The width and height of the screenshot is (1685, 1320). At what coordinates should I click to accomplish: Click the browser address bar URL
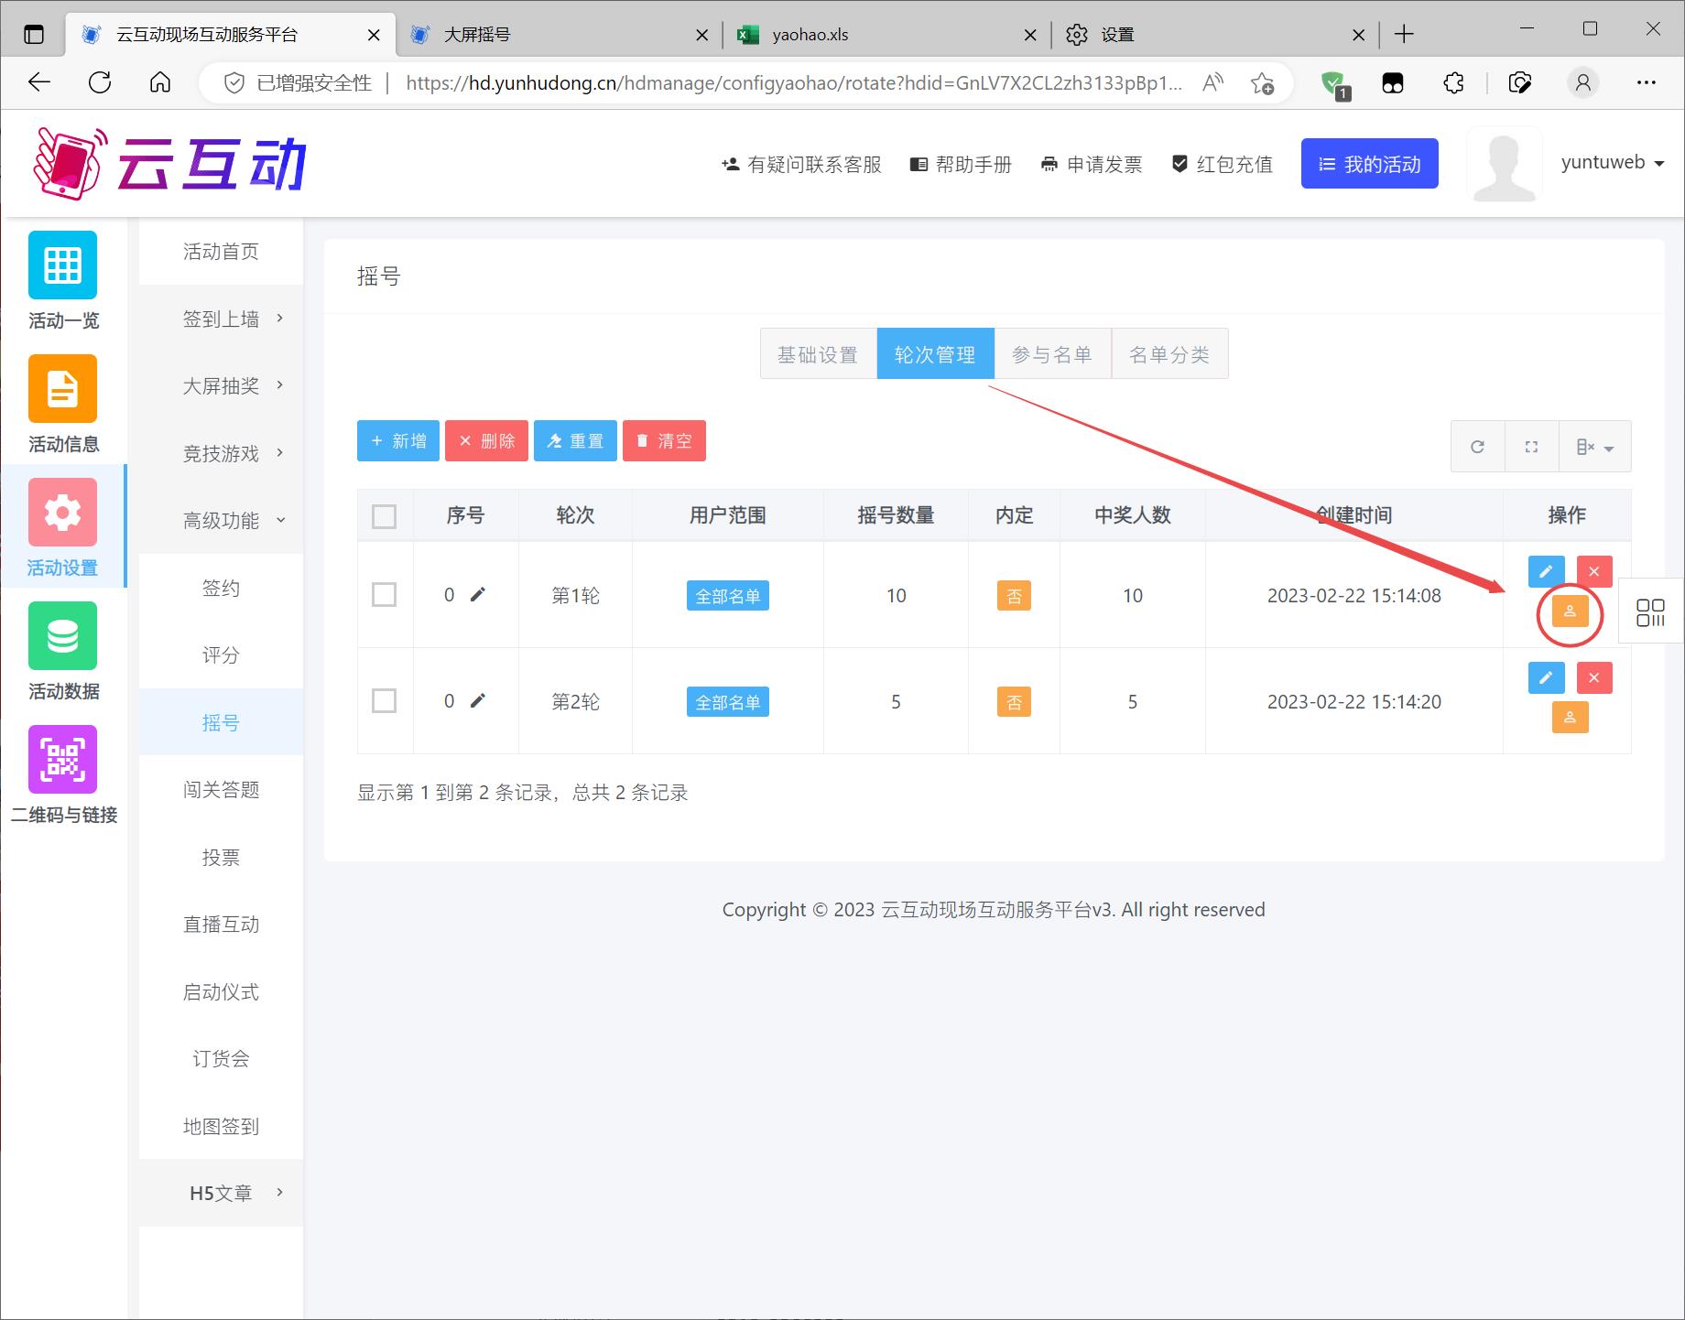[794, 83]
